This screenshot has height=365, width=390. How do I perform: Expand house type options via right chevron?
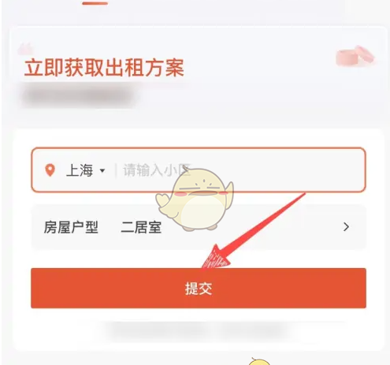click(x=346, y=227)
